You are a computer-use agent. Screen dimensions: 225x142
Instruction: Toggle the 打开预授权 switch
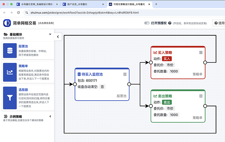pos(147,23)
